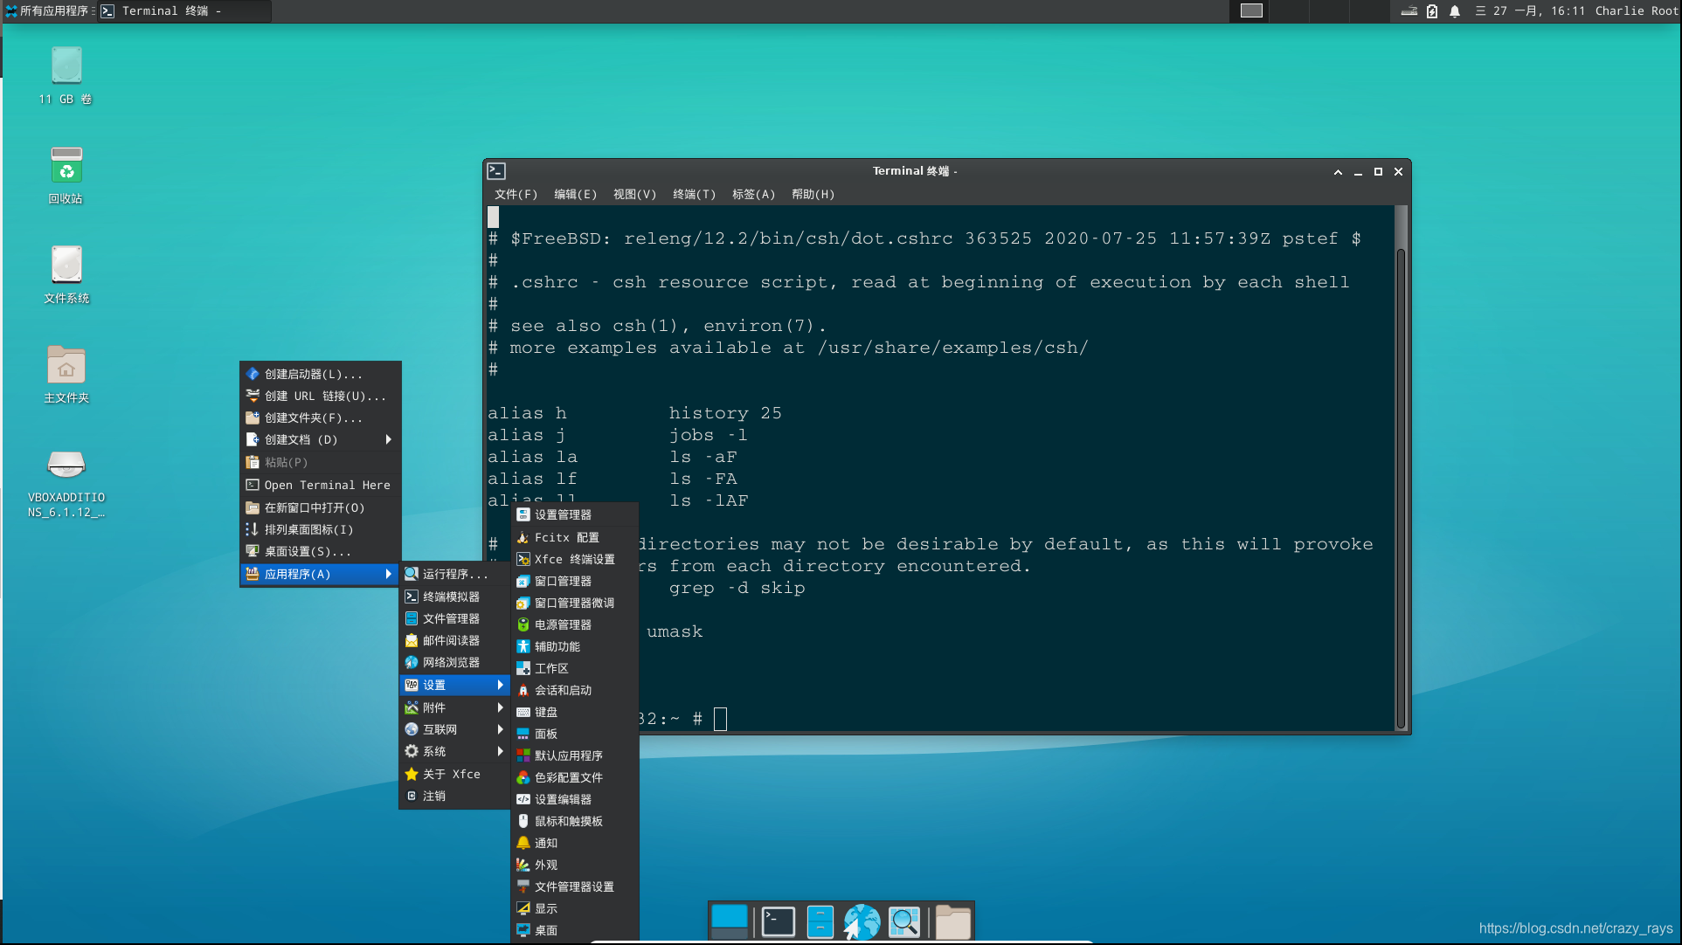This screenshot has height=945, width=1682.
Task: Open 窗口管理器 settings
Action: pyautogui.click(x=574, y=581)
